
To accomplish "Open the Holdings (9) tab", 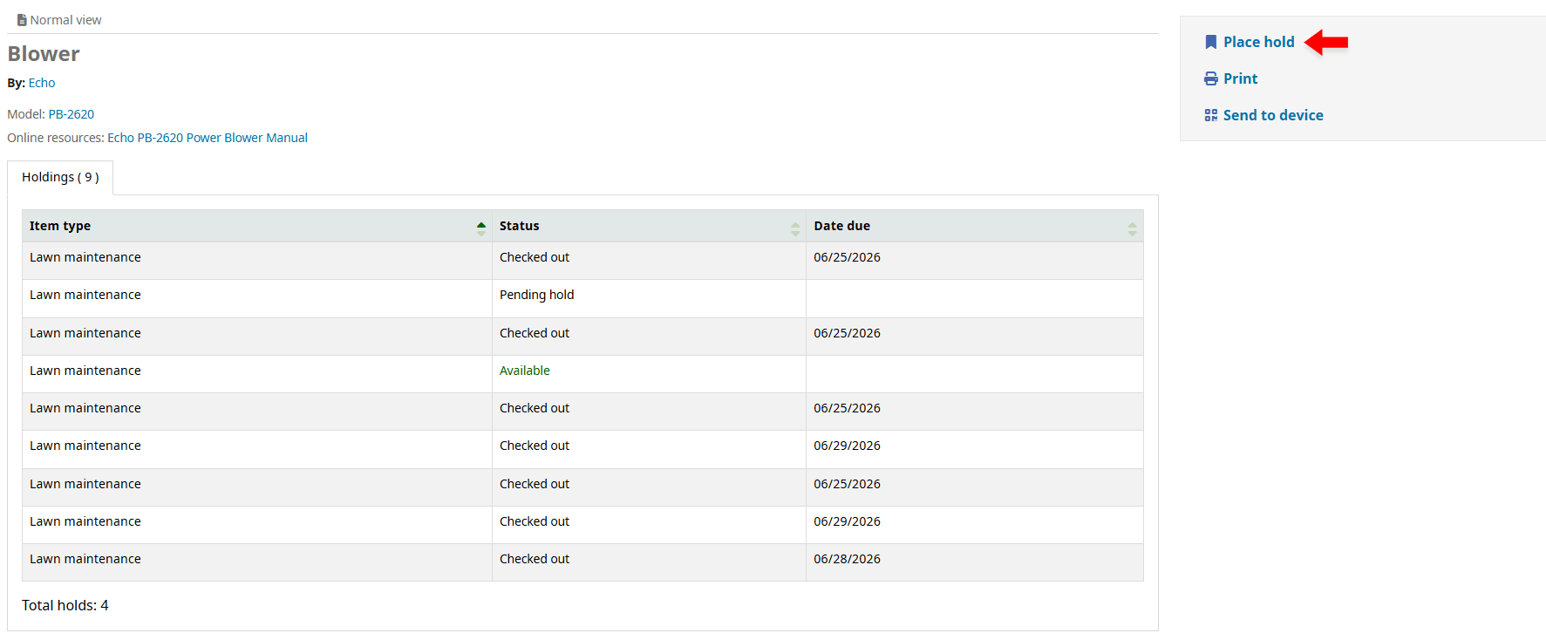I will pyautogui.click(x=60, y=177).
